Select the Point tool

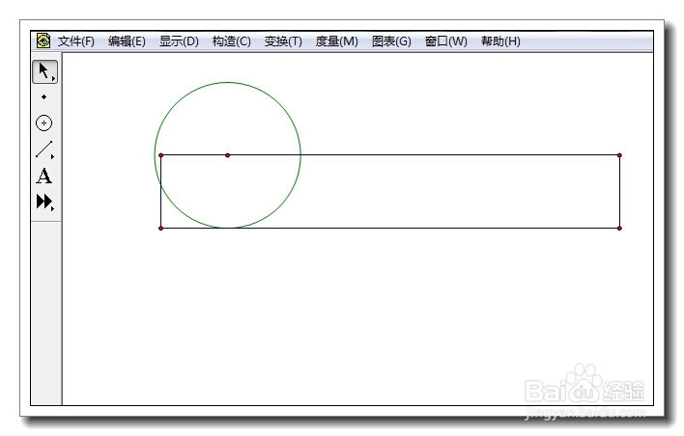tap(43, 96)
